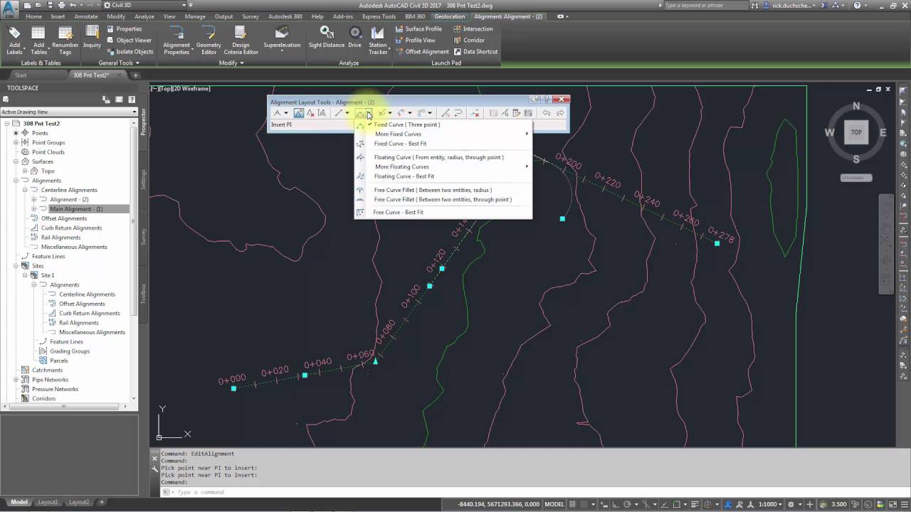Open the More Floating Curves submenu
The height and width of the screenshot is (512, 911).
[402, 166]
